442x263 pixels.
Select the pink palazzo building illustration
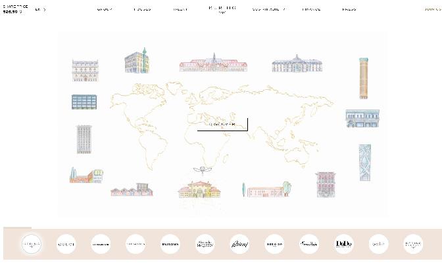point(326,184)
